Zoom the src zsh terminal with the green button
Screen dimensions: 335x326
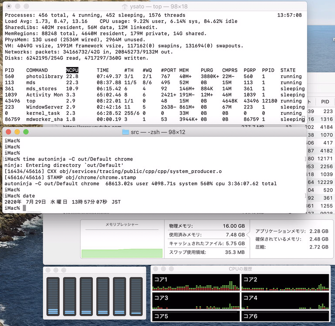(26, 132)
